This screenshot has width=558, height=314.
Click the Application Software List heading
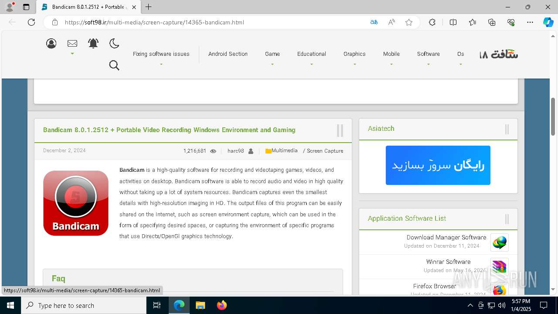coord(407,218)
